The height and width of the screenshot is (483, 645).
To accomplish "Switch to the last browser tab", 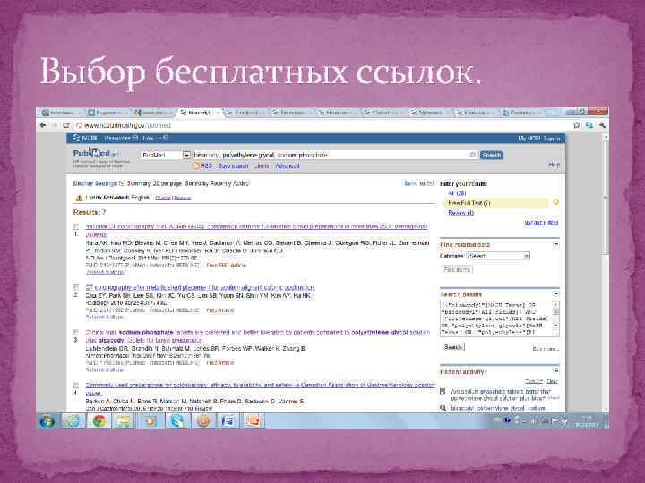I will 521,113.
